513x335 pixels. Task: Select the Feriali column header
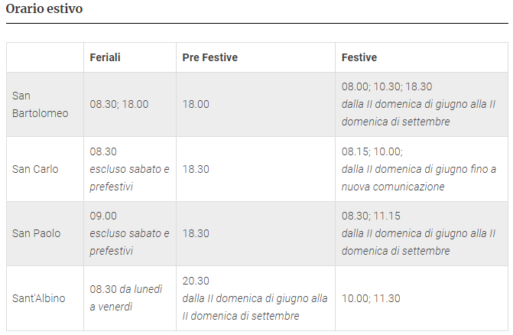pos(105,58)
